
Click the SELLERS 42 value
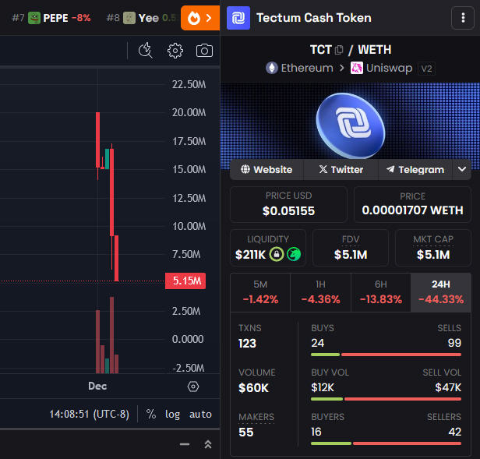[454, 432]
